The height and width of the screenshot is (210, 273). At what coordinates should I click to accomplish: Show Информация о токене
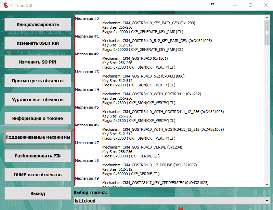[x=38, y=118]
